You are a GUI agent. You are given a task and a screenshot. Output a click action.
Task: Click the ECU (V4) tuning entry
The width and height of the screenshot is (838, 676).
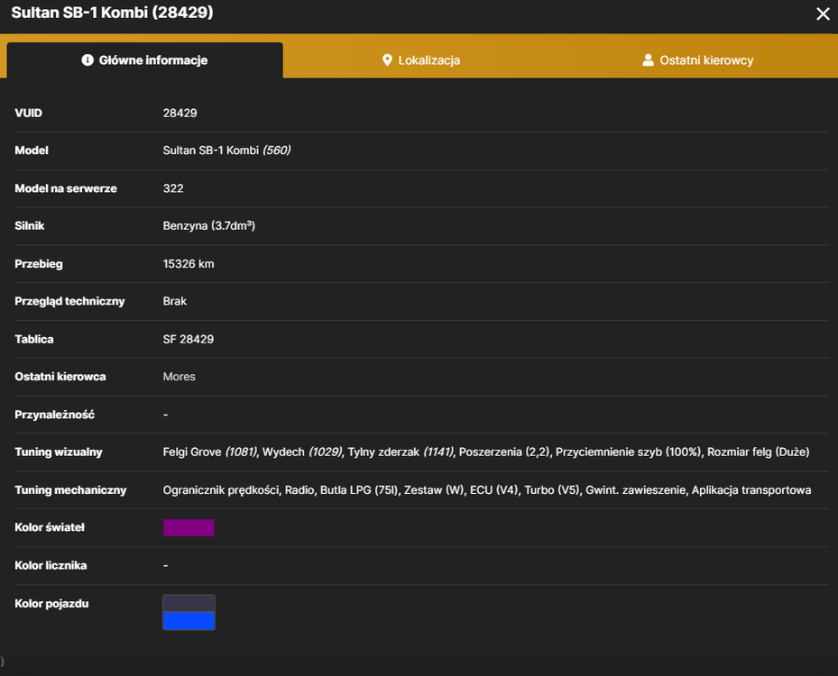click(493, 490)
